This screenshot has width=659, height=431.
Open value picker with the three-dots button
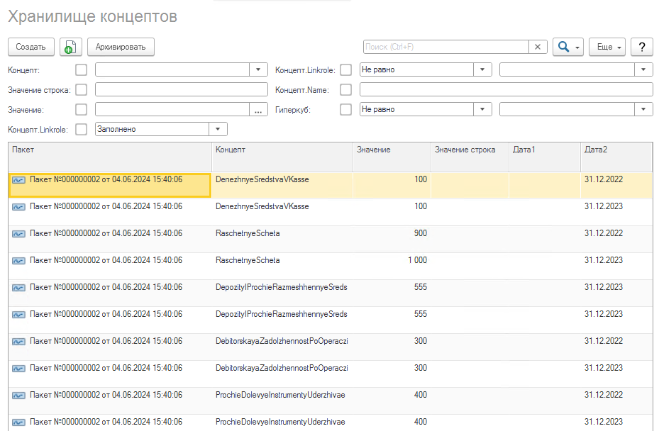[258, 110]
